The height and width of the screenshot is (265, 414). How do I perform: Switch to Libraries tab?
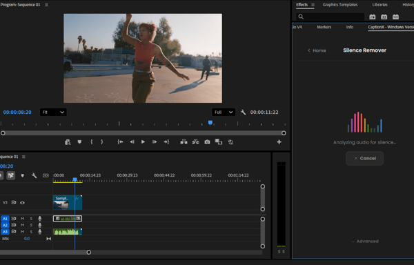pyautogui.click(x=380, y=5)
